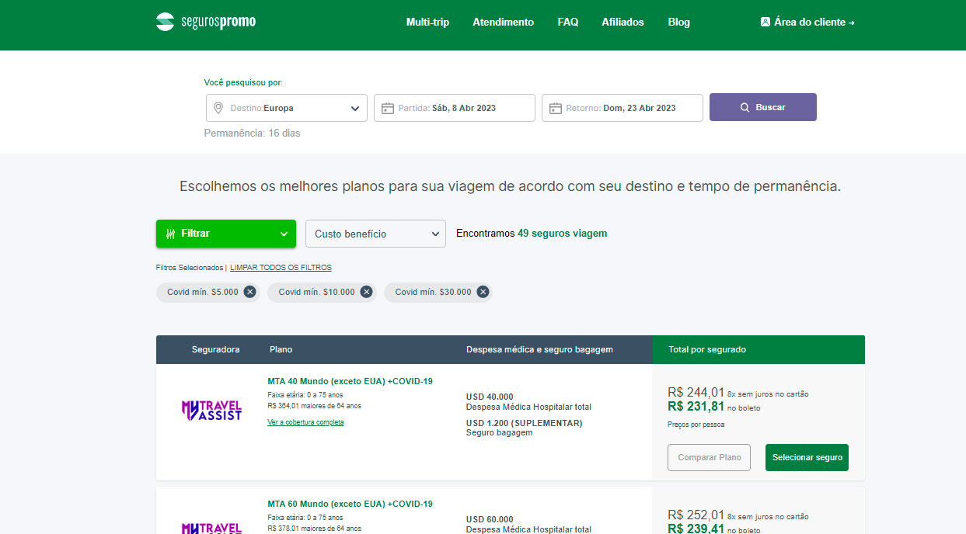Click Despesa médica e seguro bagagem header

539,349
